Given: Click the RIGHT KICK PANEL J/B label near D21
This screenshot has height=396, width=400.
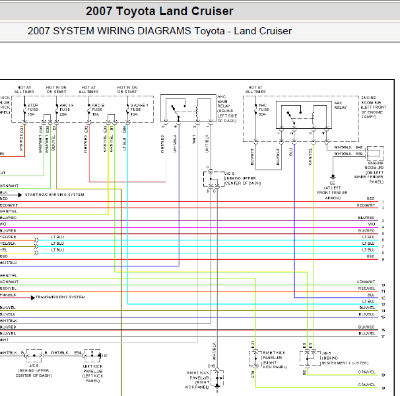Looking at the screenshot, I should [x=275, y=360].
